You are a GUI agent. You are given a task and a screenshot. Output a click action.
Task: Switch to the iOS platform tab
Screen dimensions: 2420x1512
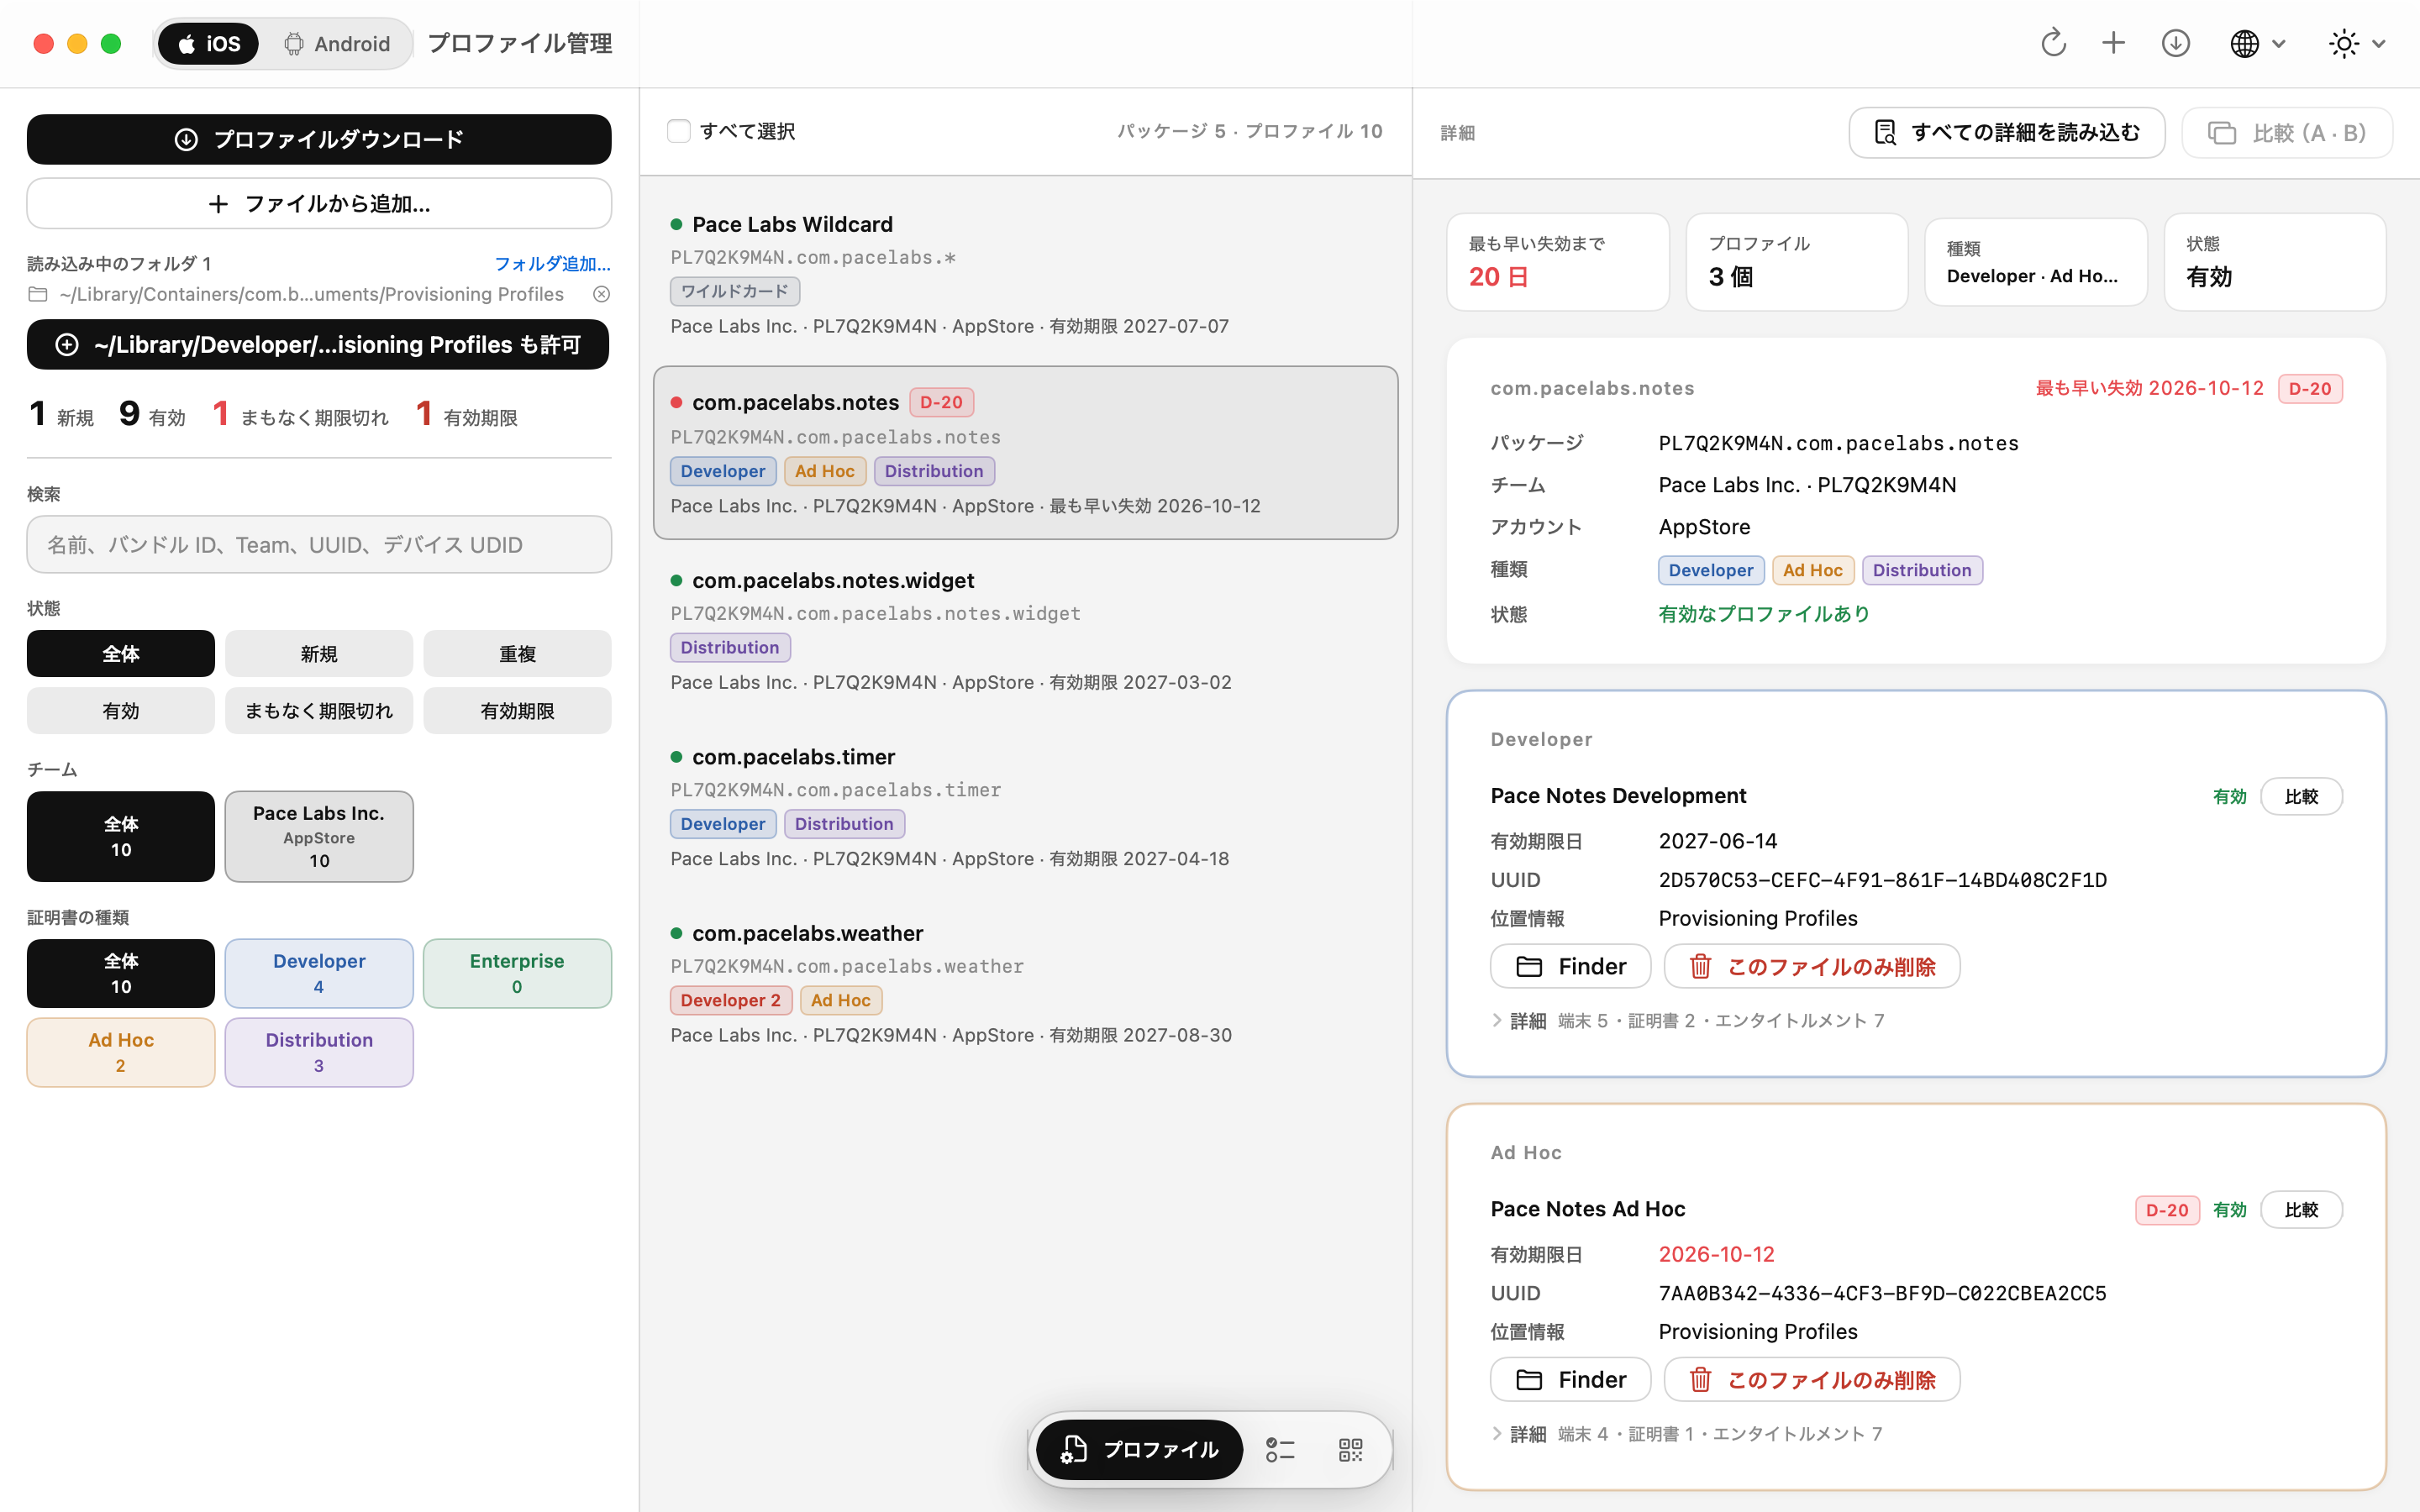pyautogui.click(x=208, y=44)
